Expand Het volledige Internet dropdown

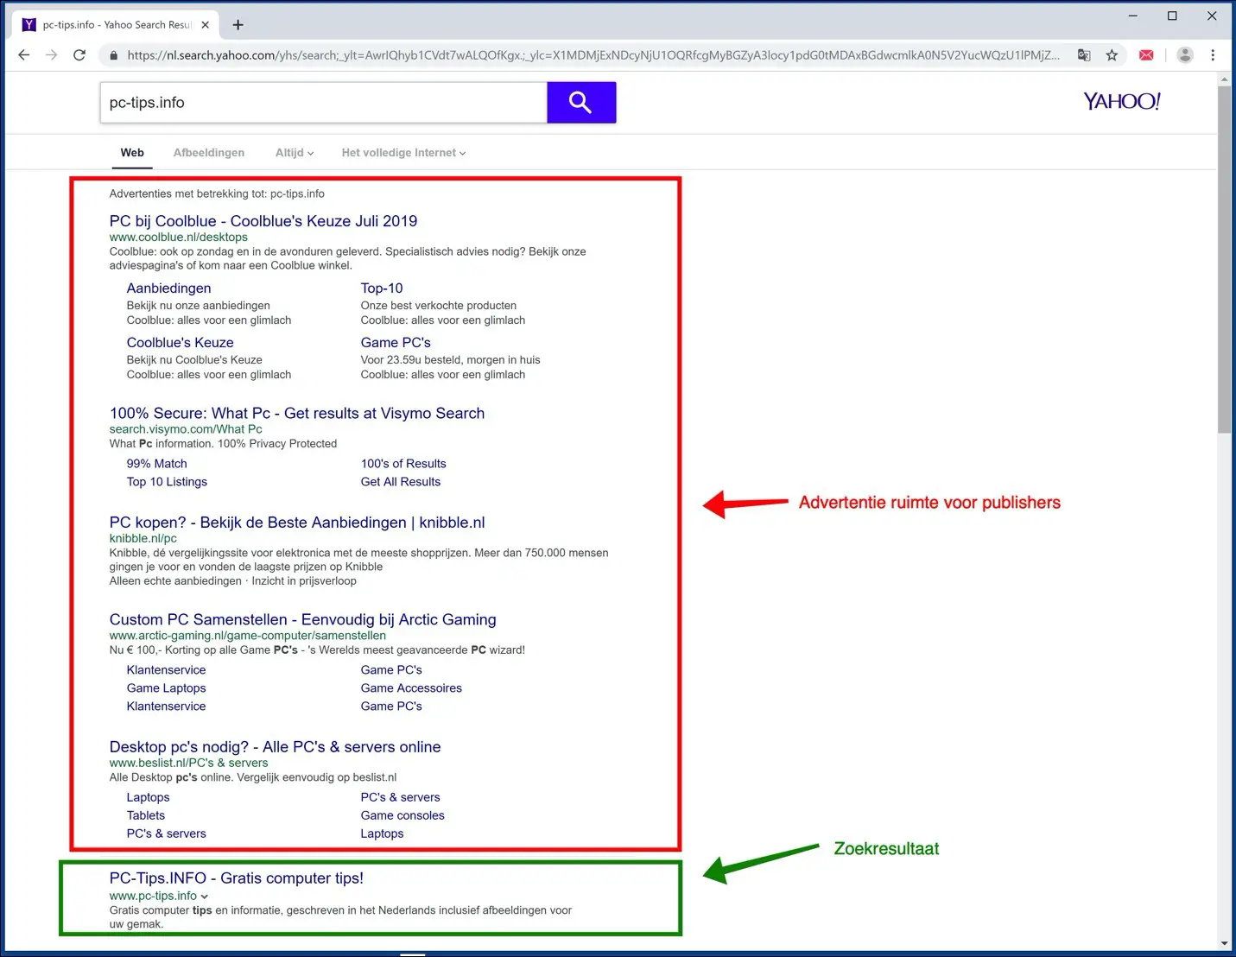pyautogui.click(x=403, y=153)
